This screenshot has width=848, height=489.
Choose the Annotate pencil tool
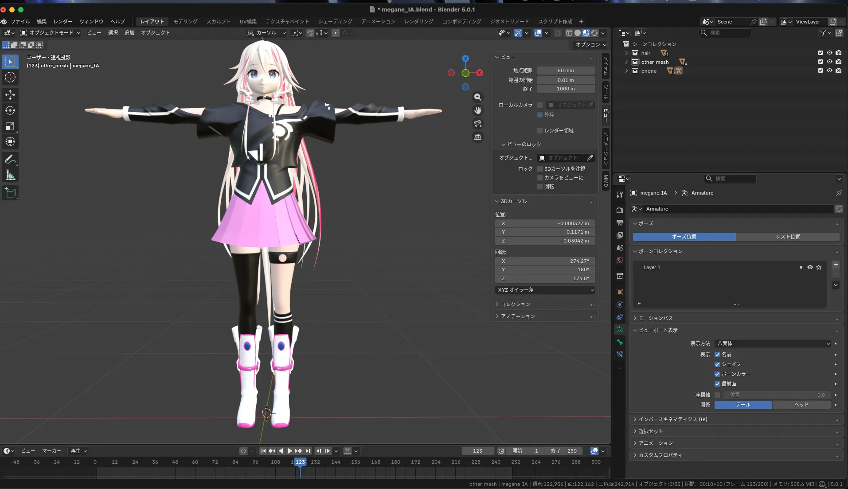pos(10,160)
